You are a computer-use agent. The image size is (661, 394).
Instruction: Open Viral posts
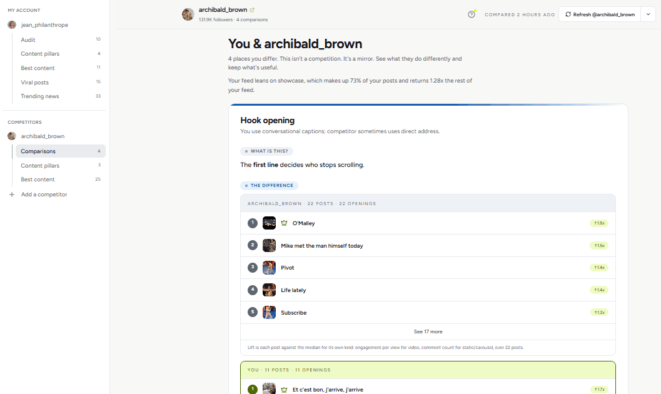(x=60, y=82)
